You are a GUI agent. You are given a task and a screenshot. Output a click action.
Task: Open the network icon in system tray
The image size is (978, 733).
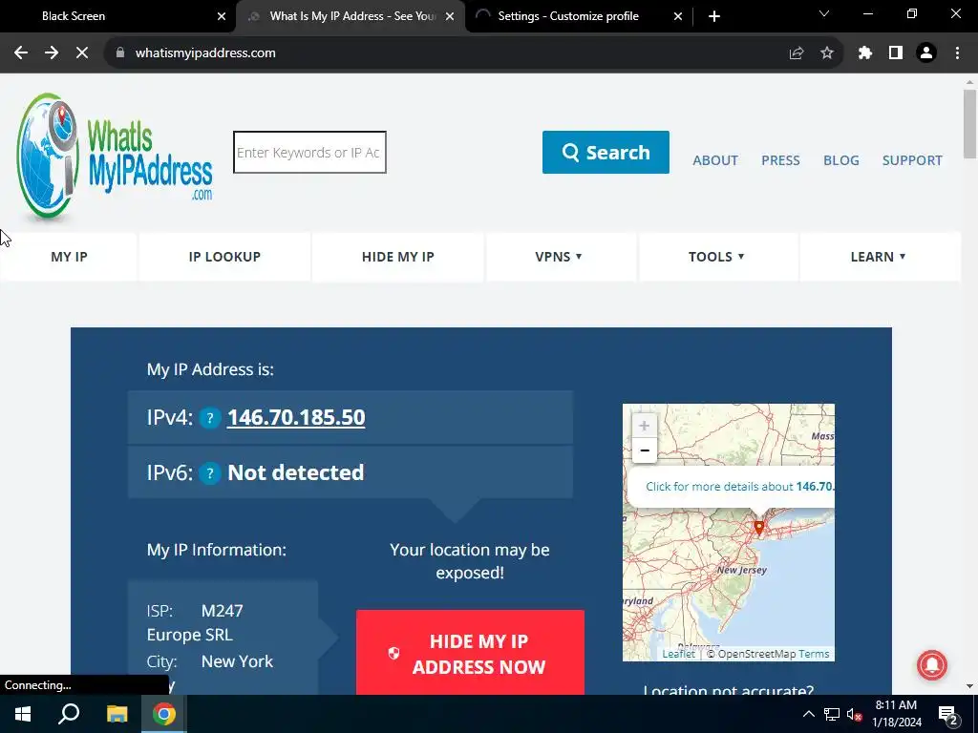(x=832, y=714)
